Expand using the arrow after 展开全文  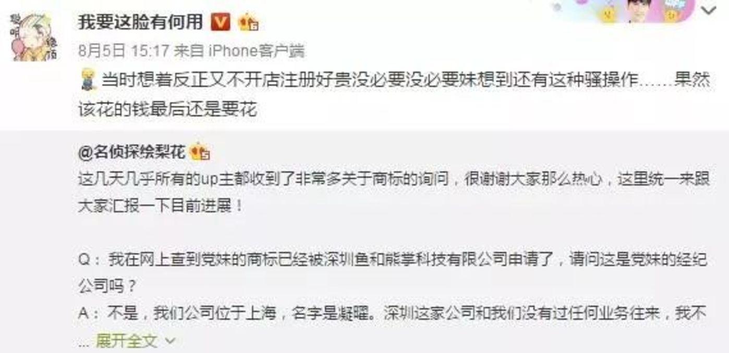pyautogui.click(x=170, y=342)
